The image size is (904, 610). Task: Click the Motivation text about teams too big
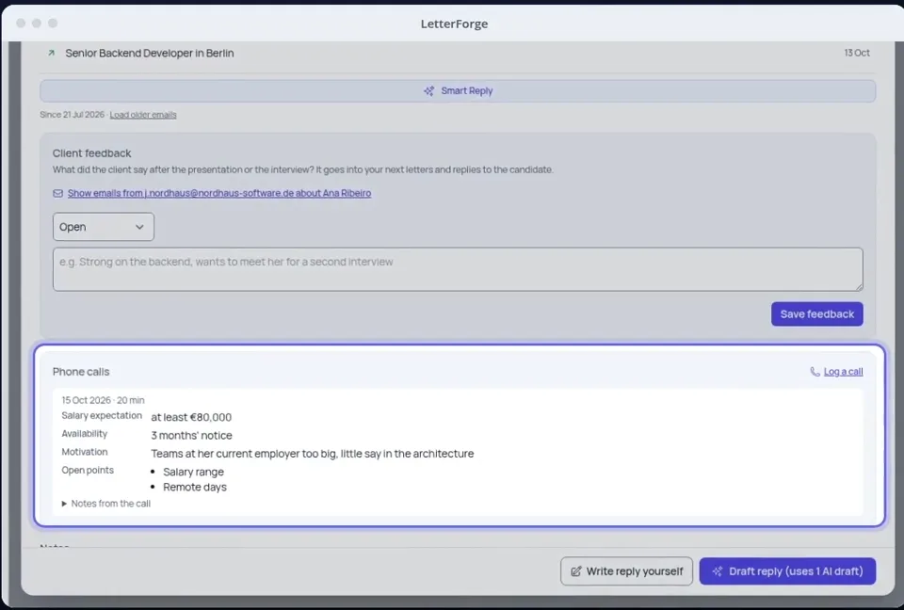point(313,454)
